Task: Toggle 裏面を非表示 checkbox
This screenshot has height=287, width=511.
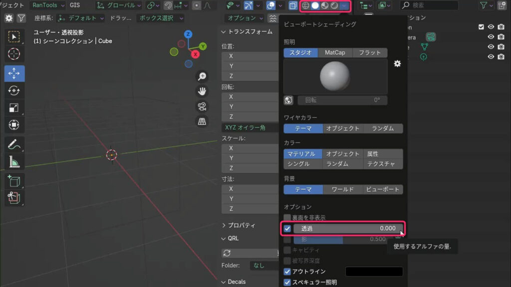Action: 287,217
